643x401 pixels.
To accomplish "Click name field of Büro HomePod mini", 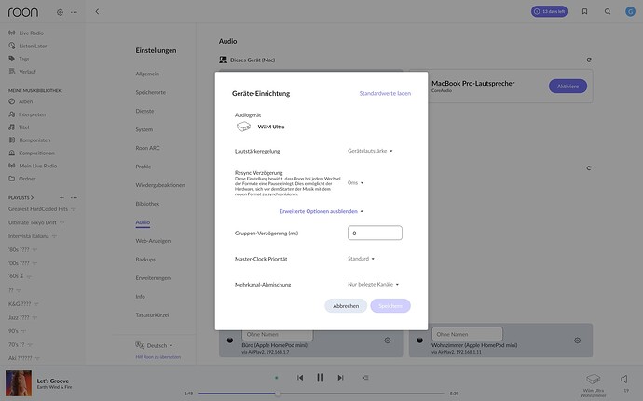I will [x=277, y=334].
